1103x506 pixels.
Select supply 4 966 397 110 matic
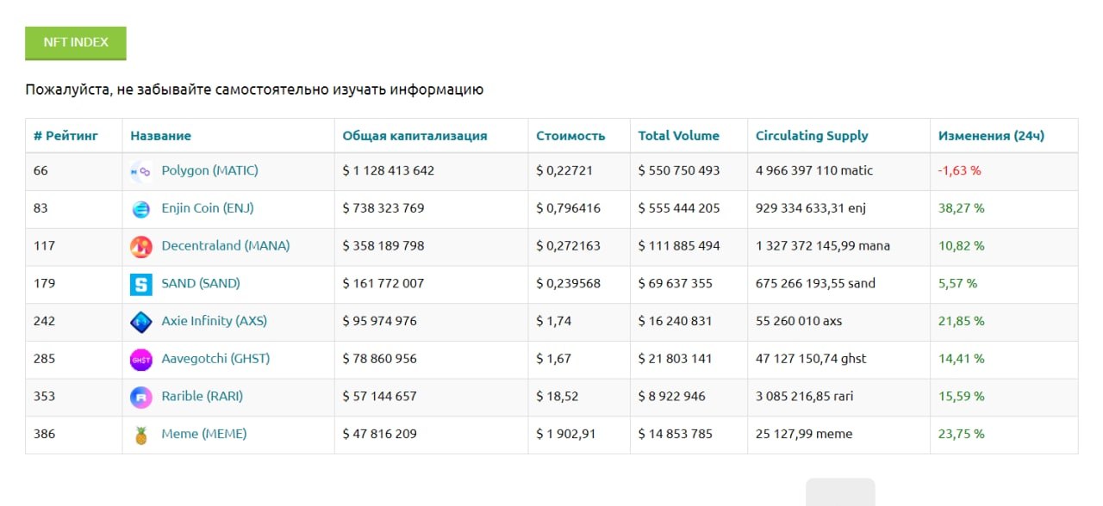click(814, 170)
